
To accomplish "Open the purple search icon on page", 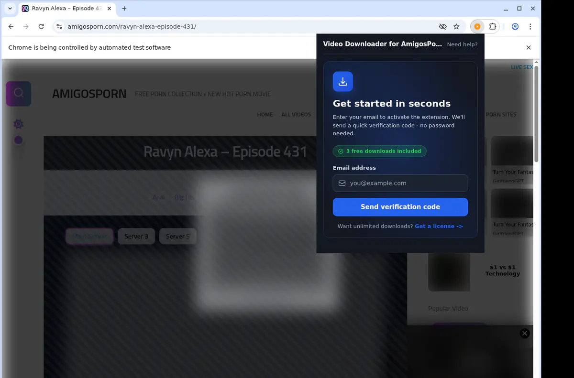I will click(x=19, y=93).
